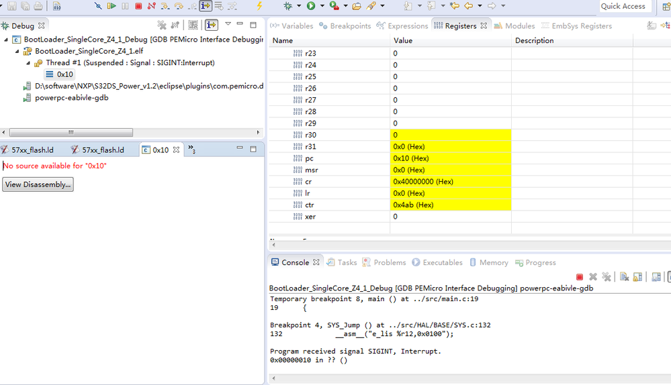Open the Debug launch dropdown arrow
This screenshot has width=671, height=385.
tap(299, 6)
